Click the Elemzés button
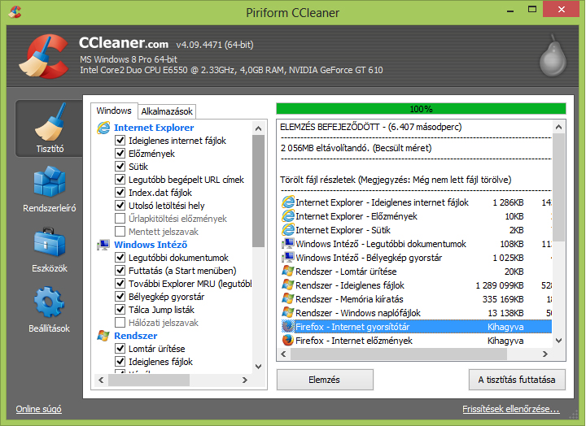The image size is (586, 426). [325, 380]
